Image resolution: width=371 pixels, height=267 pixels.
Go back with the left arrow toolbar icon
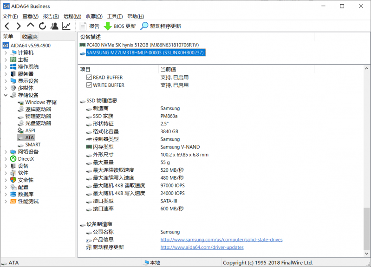pyautogui.click(x=7, y=26)
